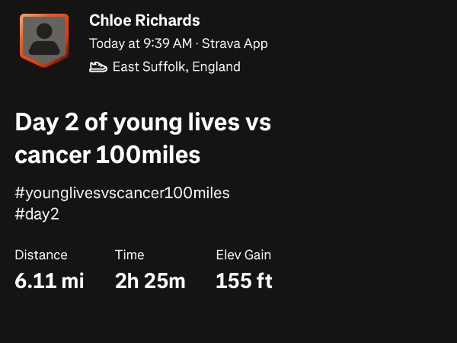This screenshot has width=457, height=343.
Task: Select the 6.11 mi distance value
Action: coord(50,280)
